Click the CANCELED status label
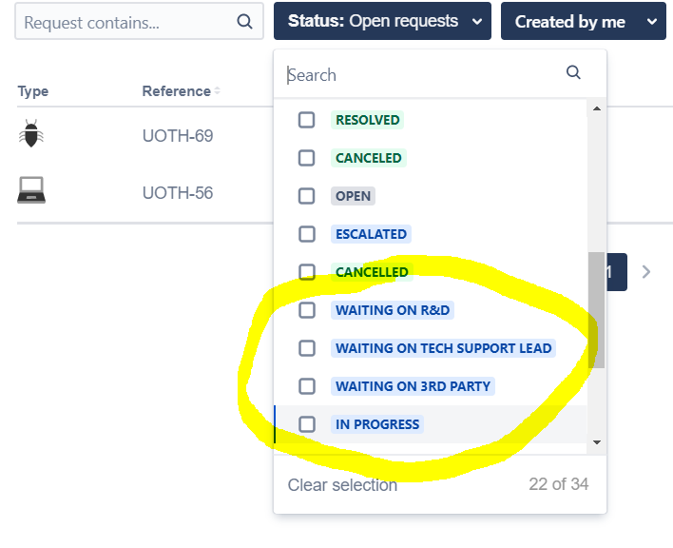Screen dimensions: 673x548 click(368, 158)
